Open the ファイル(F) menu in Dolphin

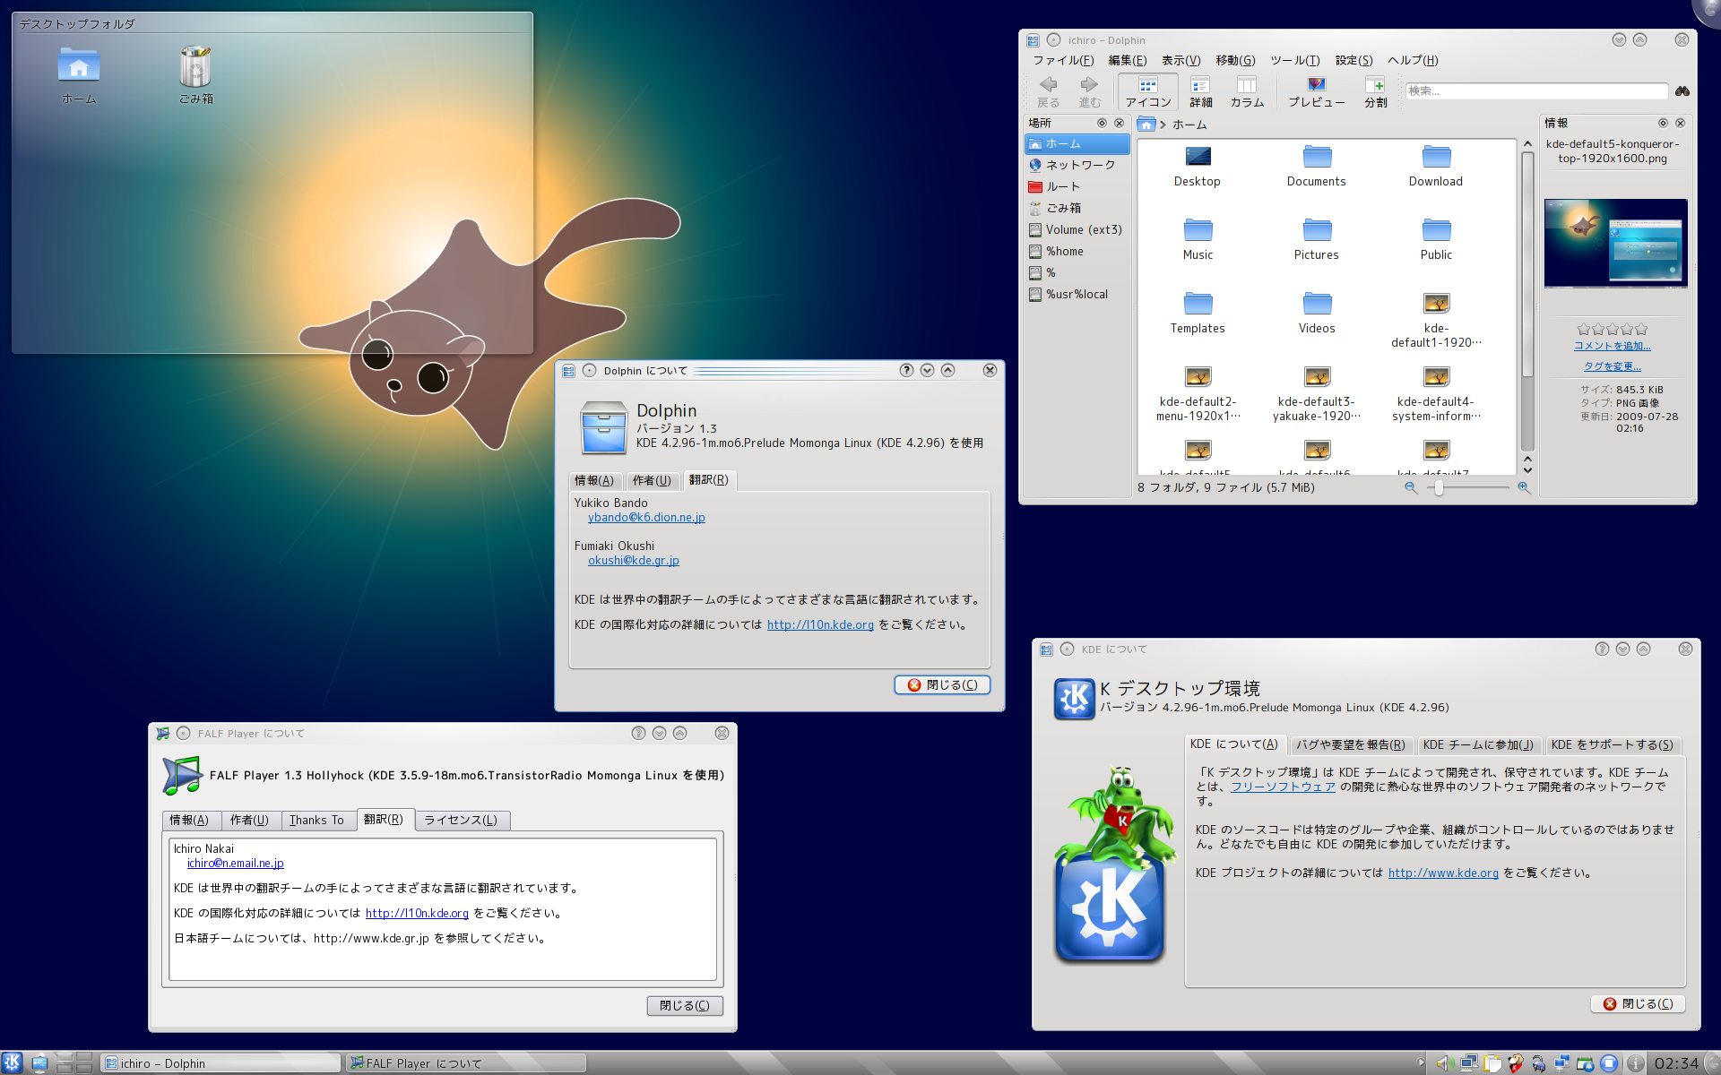click(1063, 60)
